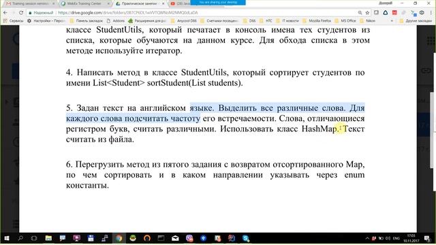The height and width of the screenshot is (245, 436).
Task: Open the MS Office bookmark folder
Action: tap(345, 21)
